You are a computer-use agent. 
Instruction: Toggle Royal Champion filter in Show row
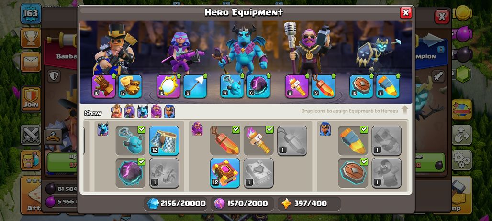(169, 111)
